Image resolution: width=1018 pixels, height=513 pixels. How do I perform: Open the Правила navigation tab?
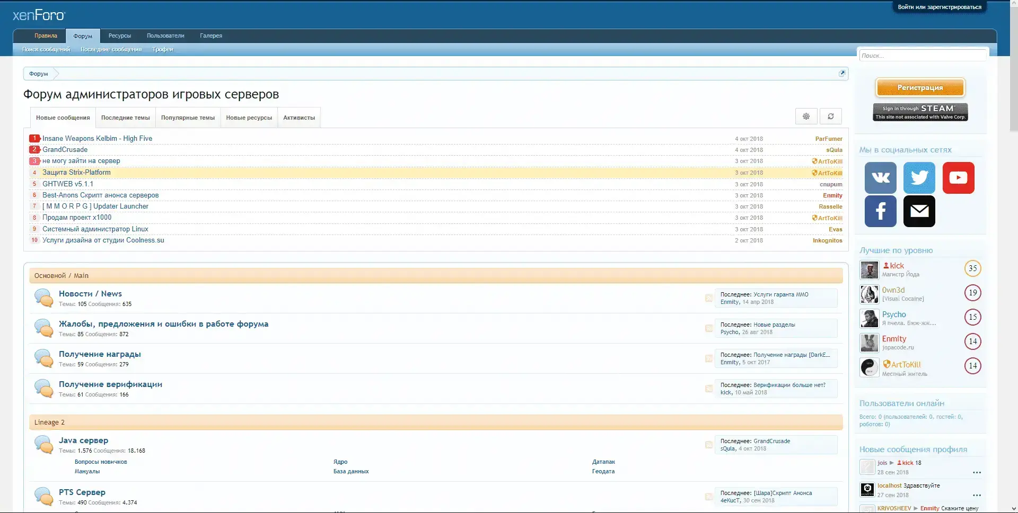click(46, 35)
